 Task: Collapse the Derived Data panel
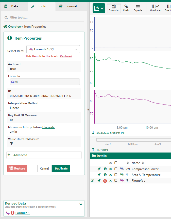(x=81, y=204)
